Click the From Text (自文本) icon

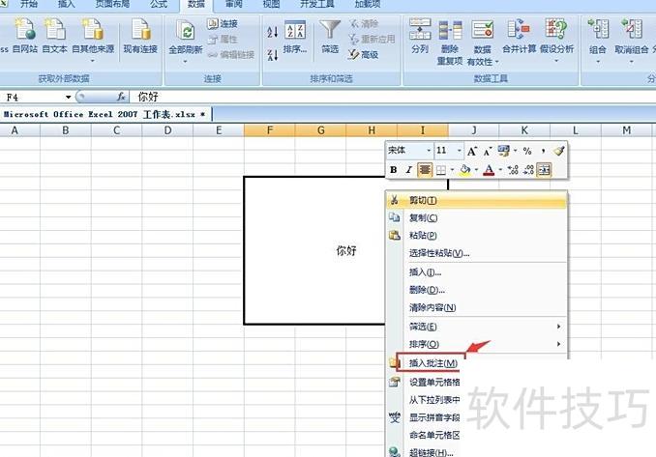(55, 36)
